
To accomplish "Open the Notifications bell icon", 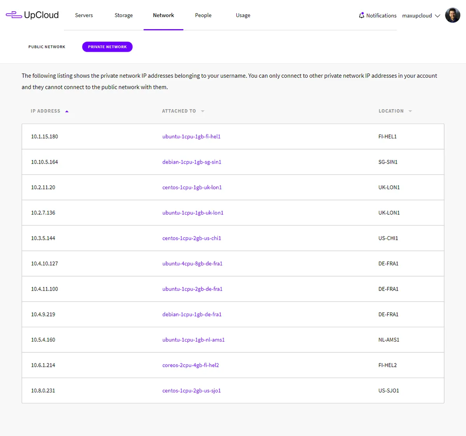I will pos(362,16).
